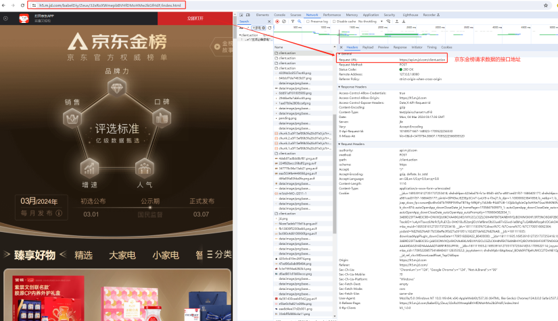Click the 品牌力 diamond icon
Viewport: 558px width, 321px height.
pyautogui.click(x=117, y=87)
